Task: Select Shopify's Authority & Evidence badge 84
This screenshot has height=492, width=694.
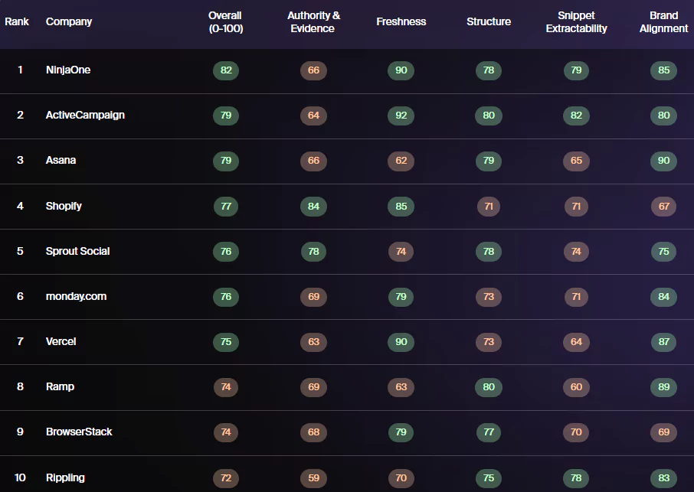Action: tap(313, 207)
